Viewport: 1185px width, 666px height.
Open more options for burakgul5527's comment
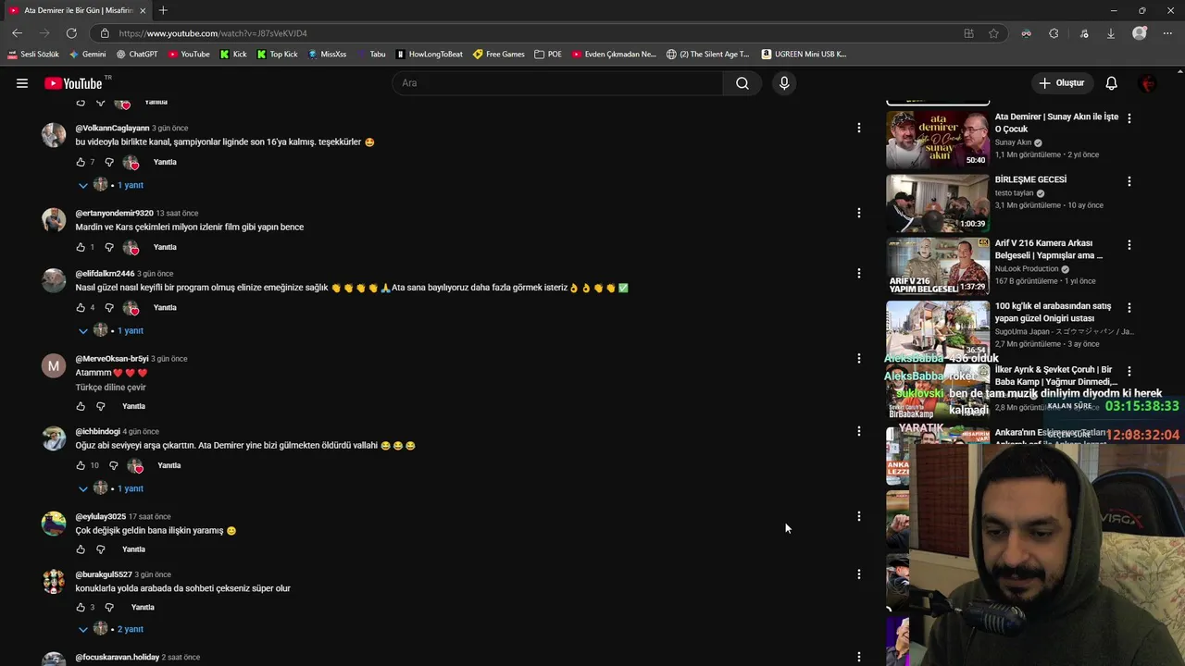click(x=858, y=574)
